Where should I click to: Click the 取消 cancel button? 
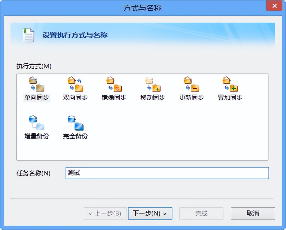[253, 213]
